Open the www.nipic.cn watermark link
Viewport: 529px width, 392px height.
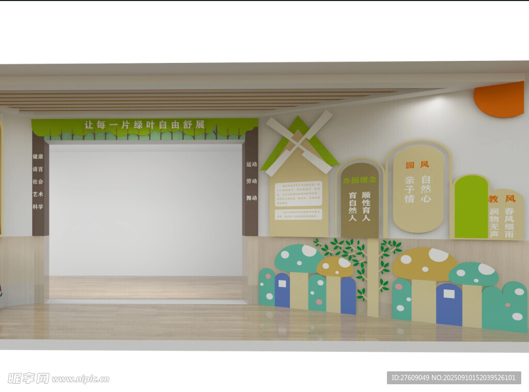(81, 379)
